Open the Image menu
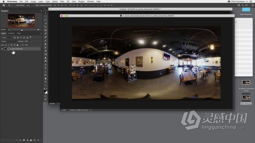 coord(33,2)
